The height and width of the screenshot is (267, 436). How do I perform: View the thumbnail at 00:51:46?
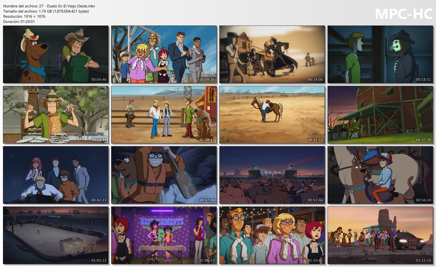pyautogui.click(x=272, y=175)
